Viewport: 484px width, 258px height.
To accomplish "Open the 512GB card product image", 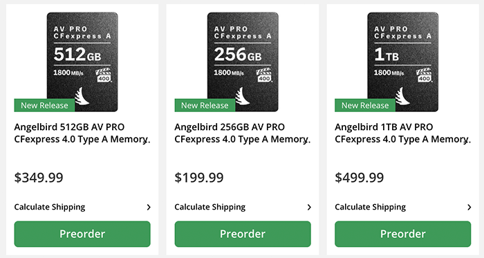I will coord(82,62).
